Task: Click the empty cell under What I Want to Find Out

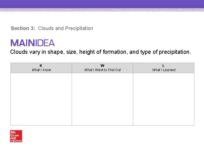Action: pyautogui.click(x=102, y=99)
